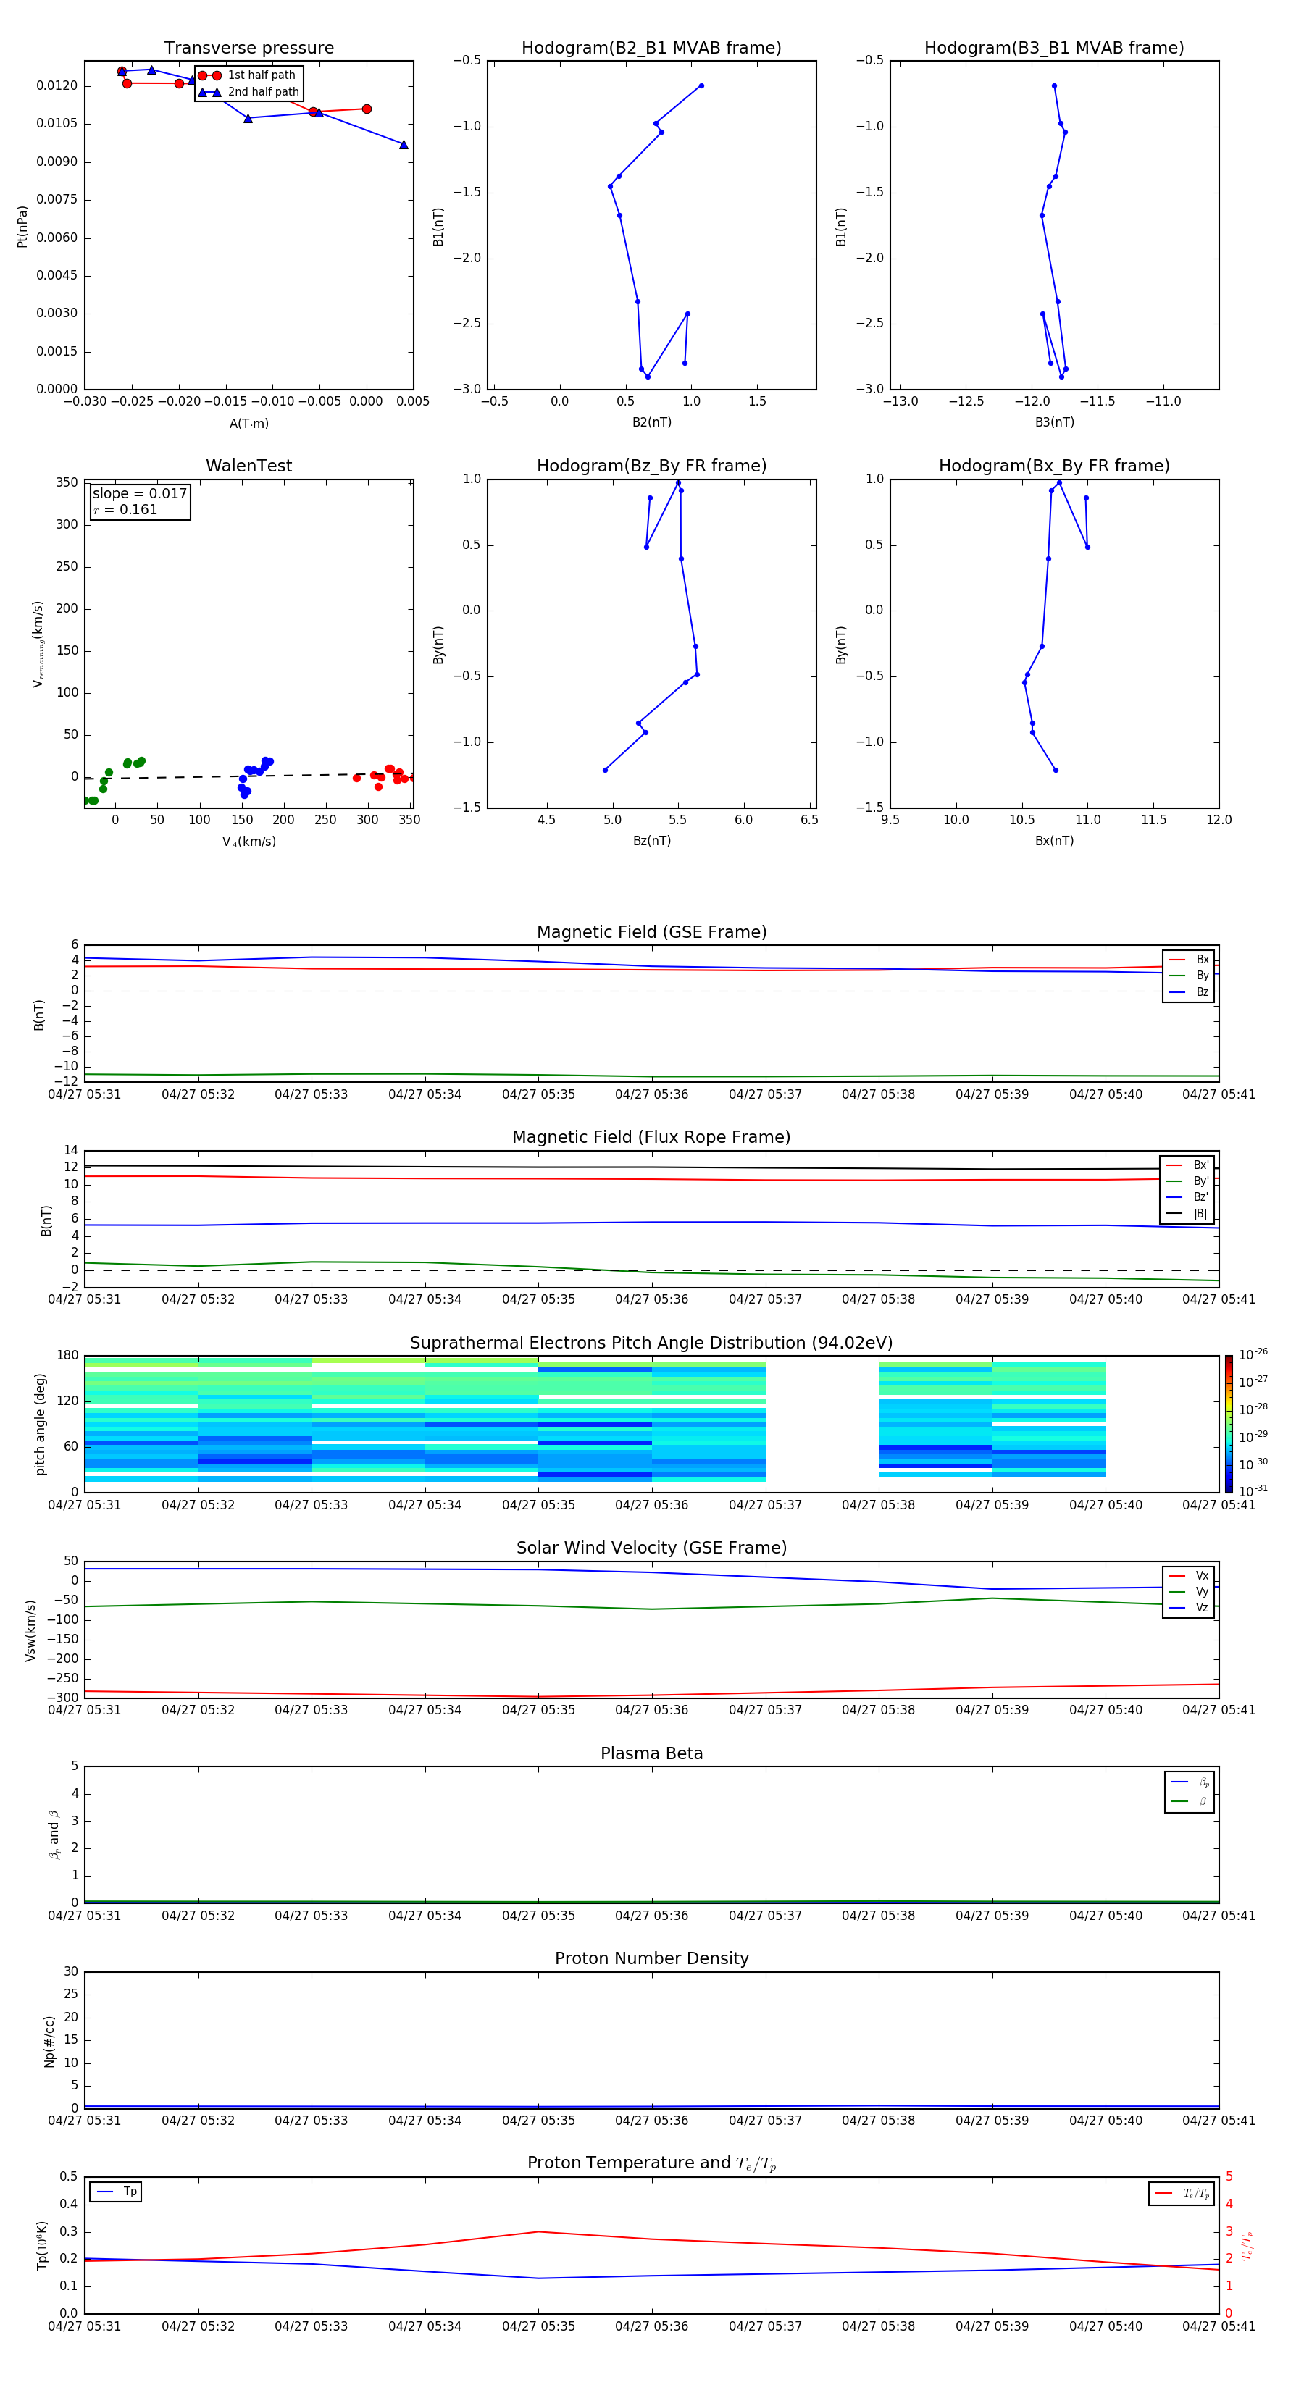Click Vx entry in solar wind legend

tap(1189, 1575)
